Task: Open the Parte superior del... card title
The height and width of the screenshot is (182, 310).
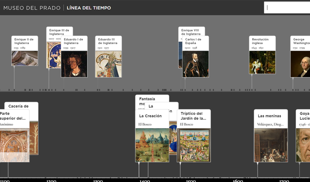Action: (x=13, y=116)
